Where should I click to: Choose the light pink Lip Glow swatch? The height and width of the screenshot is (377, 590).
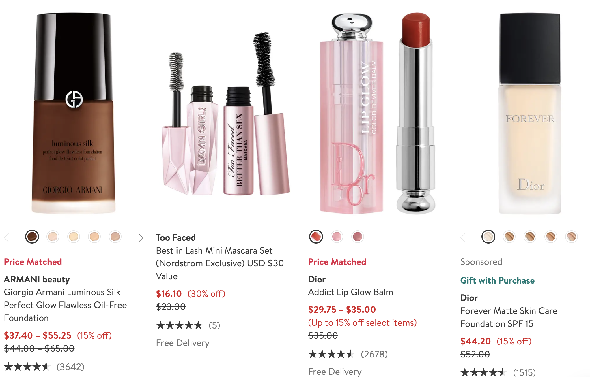click(337, 237)
